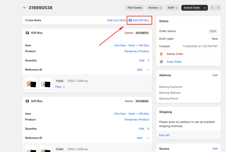Expand the Submit Order split arrow

[x=205, y=8]
